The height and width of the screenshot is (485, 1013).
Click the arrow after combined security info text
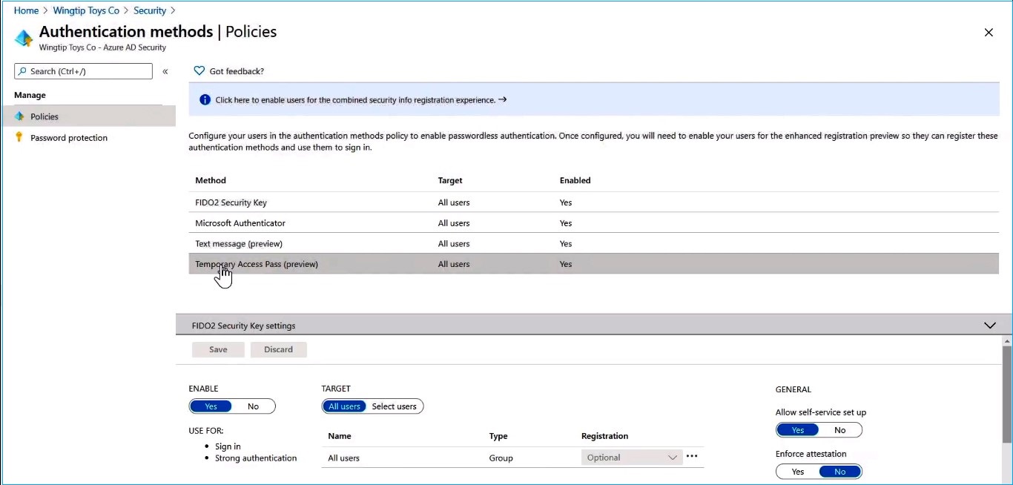coord(503,99)
